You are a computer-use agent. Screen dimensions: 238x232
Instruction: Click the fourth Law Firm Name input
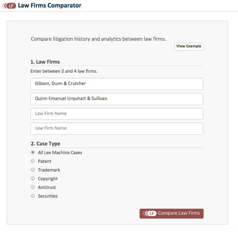click(117, 128)
